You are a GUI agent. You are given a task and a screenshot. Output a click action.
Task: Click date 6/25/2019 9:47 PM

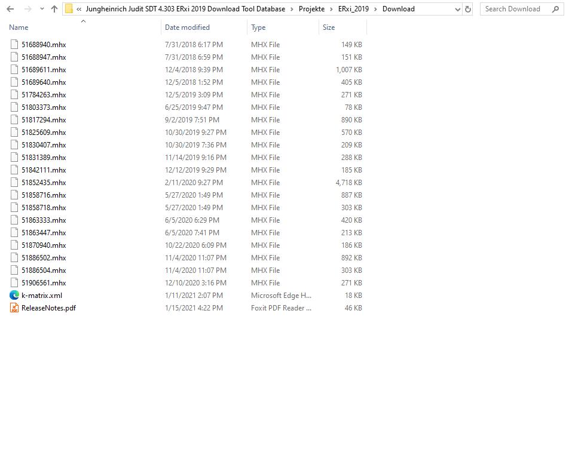click(194, 107)
